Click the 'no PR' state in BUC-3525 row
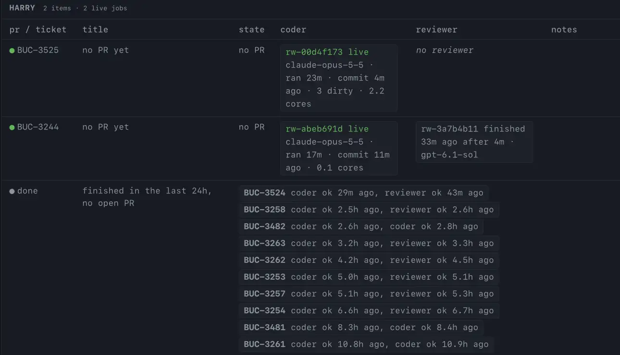This screenshot has height=355, width=620. 251,50
